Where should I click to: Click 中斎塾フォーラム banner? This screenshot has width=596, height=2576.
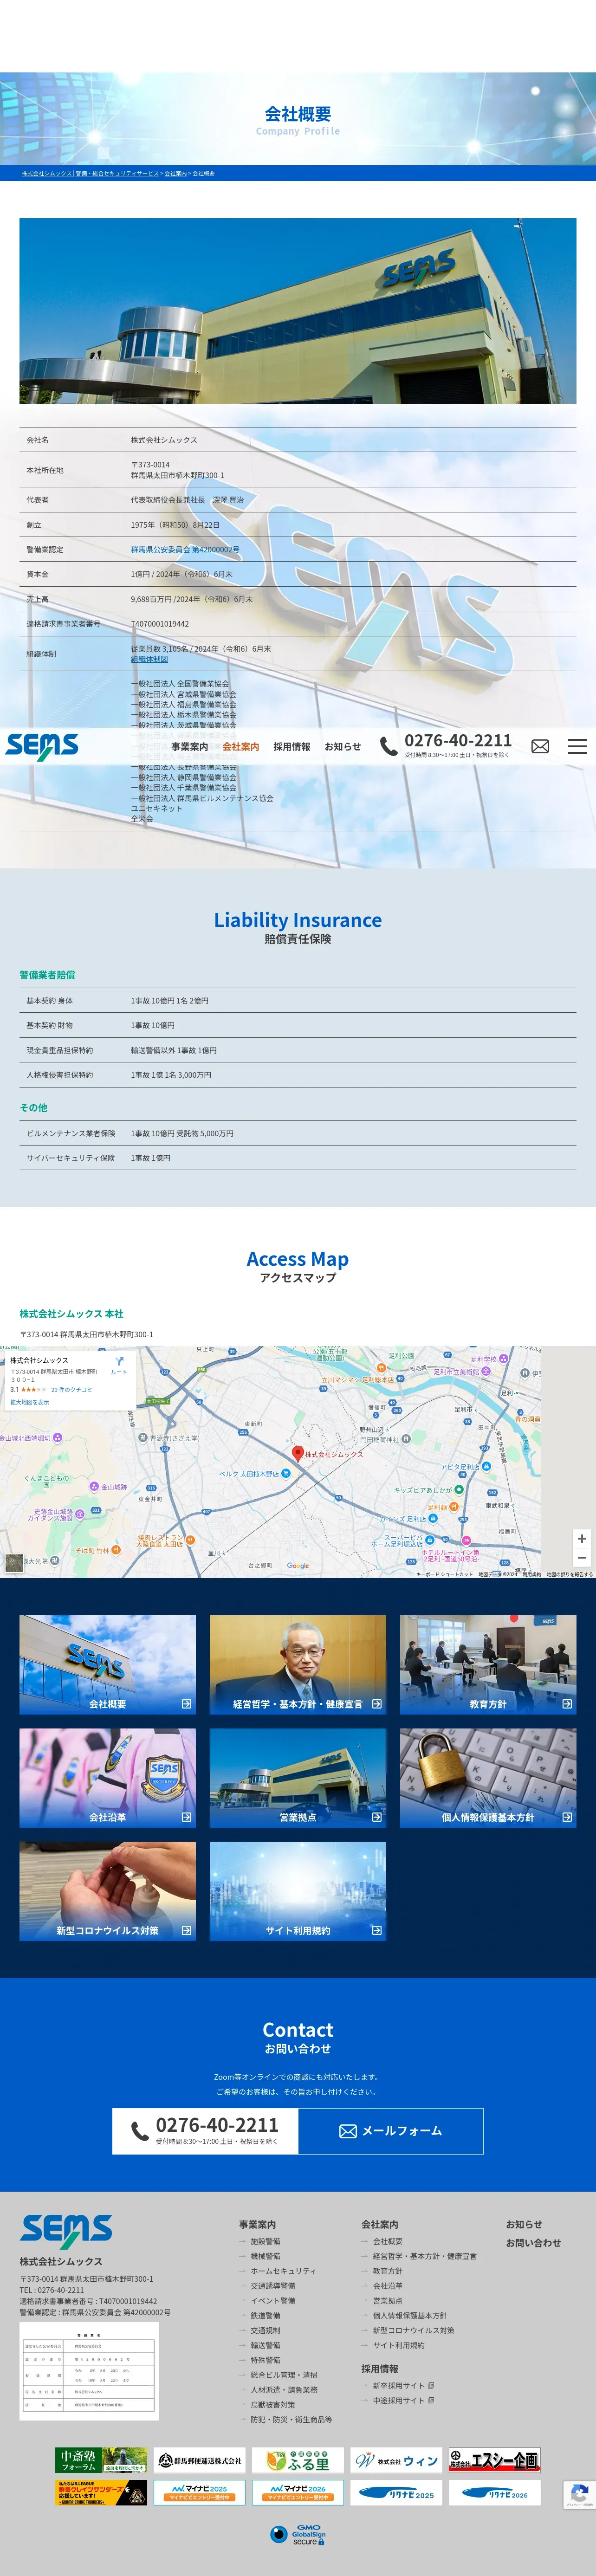pos(101,2460)
